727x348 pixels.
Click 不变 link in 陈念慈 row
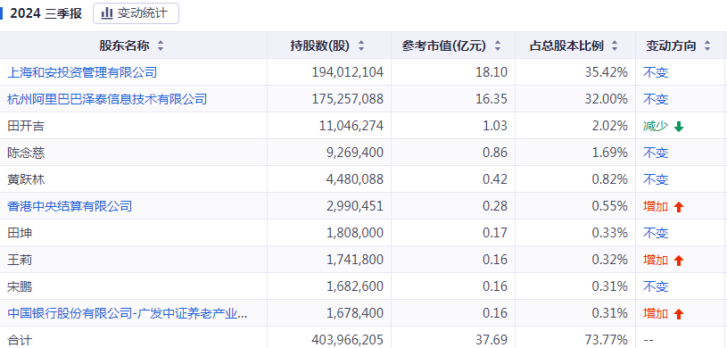(656, 153)
